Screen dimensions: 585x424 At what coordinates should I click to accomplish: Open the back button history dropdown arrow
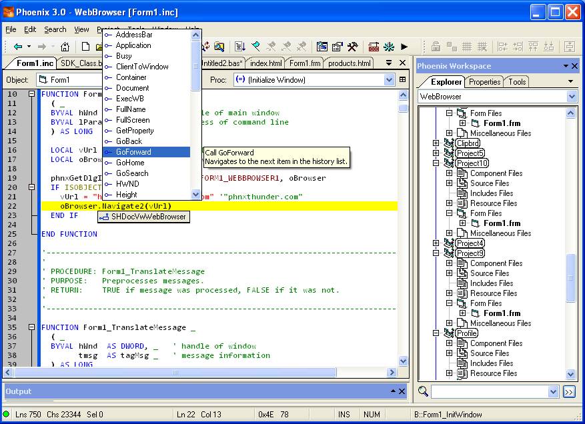(x=29, y=47)
